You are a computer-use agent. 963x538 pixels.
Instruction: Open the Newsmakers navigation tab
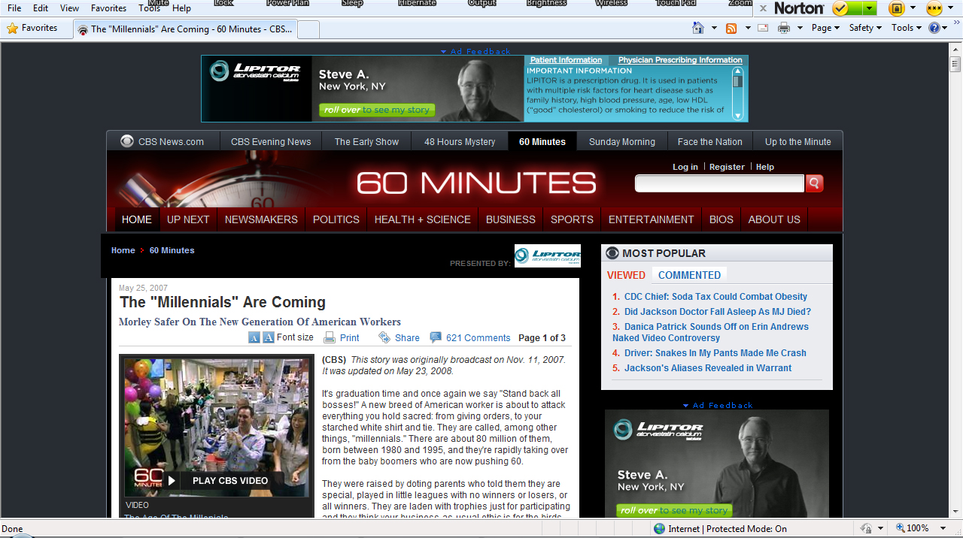tap(261, 219)
